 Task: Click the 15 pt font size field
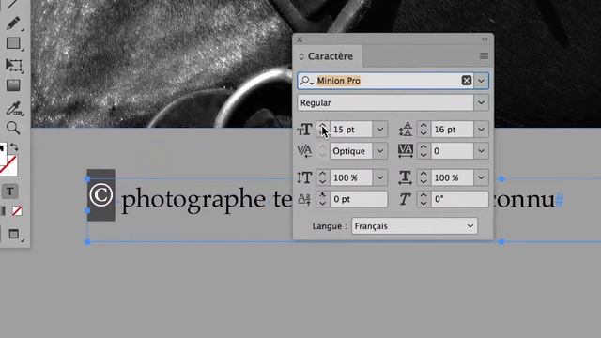click(351, 130)
